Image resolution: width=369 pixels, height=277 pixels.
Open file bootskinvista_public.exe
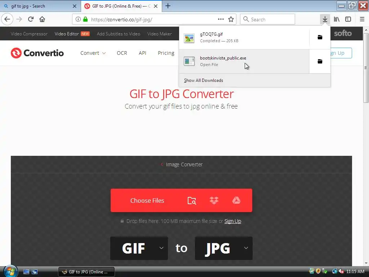pos(244,61)
